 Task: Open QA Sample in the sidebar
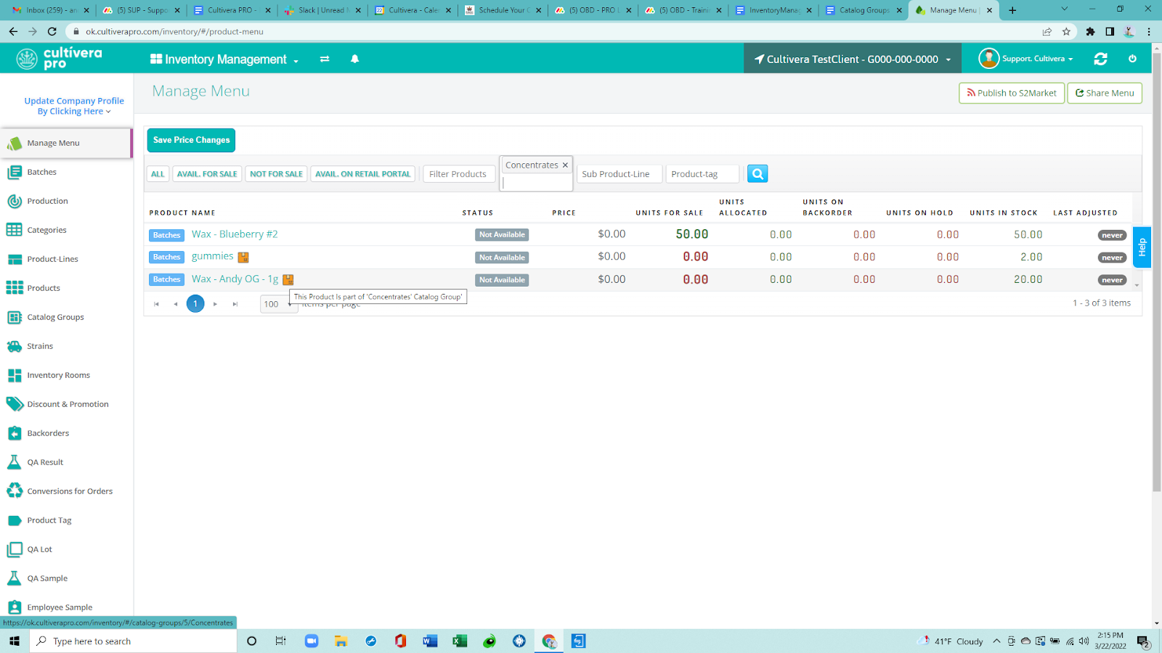pos(47,578)
